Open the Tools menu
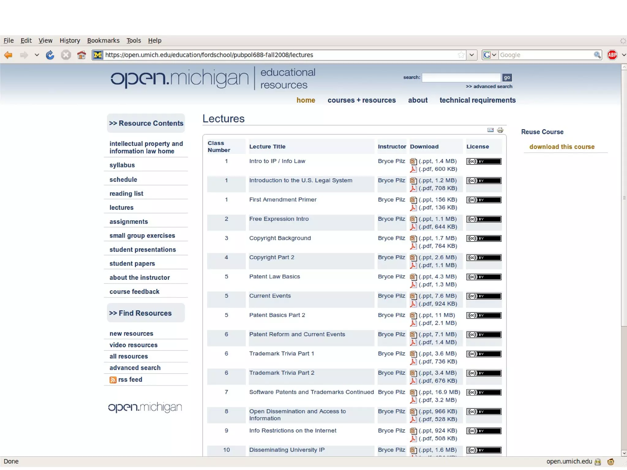 (x=133, y=41)
